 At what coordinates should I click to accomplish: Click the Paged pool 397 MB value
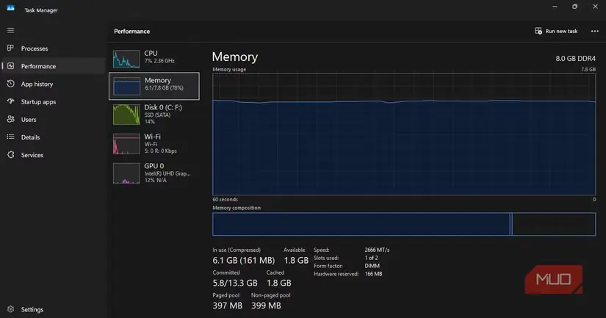coord(227,306)
